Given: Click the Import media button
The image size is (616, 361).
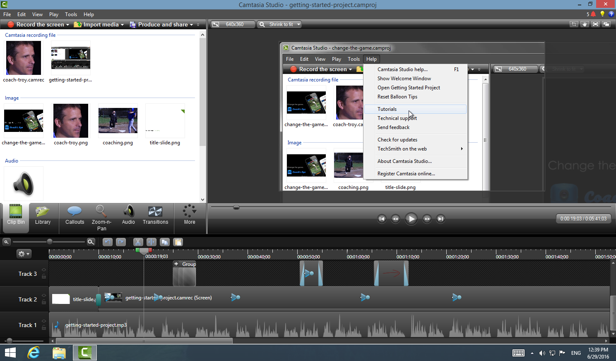Looking at the screenshot, I should point(96,25).
